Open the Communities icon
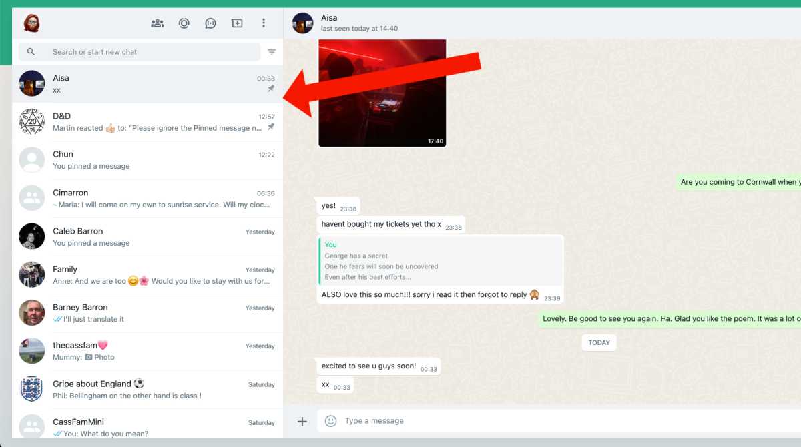Viewport: 801px width, 447px height. coord(158,23)
